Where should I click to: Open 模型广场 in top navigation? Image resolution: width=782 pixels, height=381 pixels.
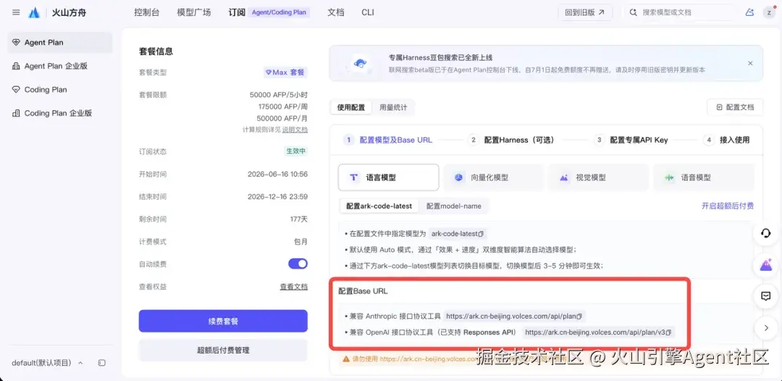(194, 12)
